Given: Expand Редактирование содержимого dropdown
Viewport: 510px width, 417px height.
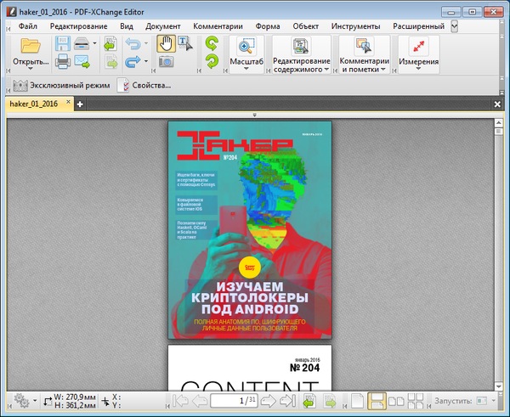Looking at the screenshot, I should pos(300,71).
